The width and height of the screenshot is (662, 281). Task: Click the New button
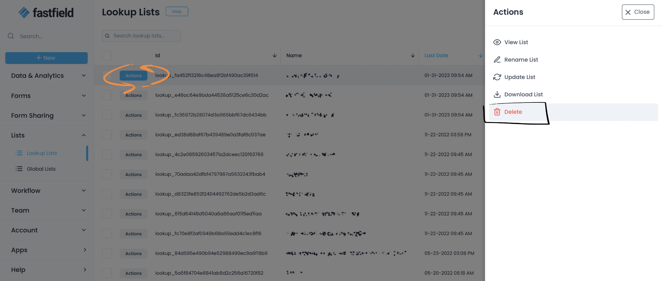coord(46,58)
